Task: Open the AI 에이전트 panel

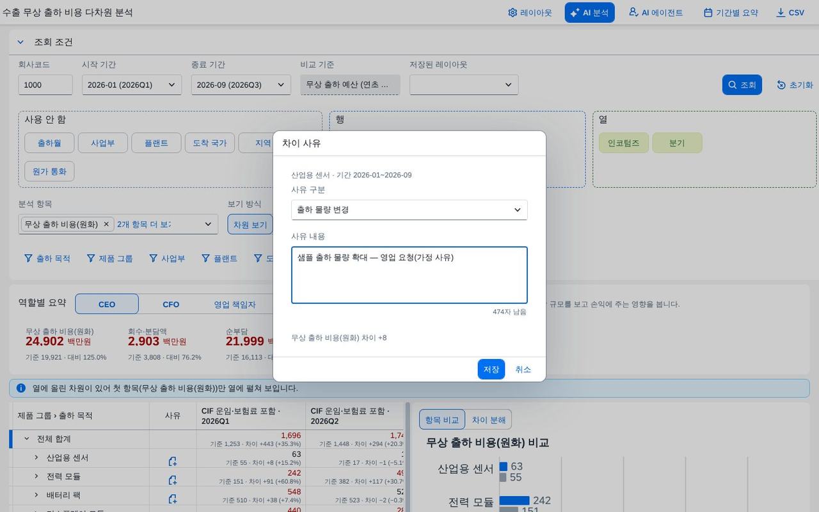Action: coord(656,13)
